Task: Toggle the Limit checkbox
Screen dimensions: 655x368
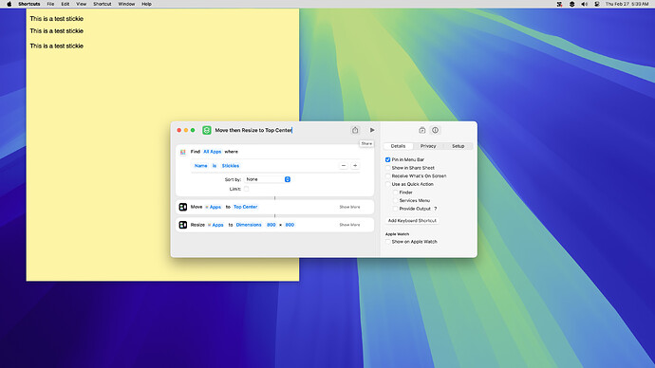Action: [247, 189]
